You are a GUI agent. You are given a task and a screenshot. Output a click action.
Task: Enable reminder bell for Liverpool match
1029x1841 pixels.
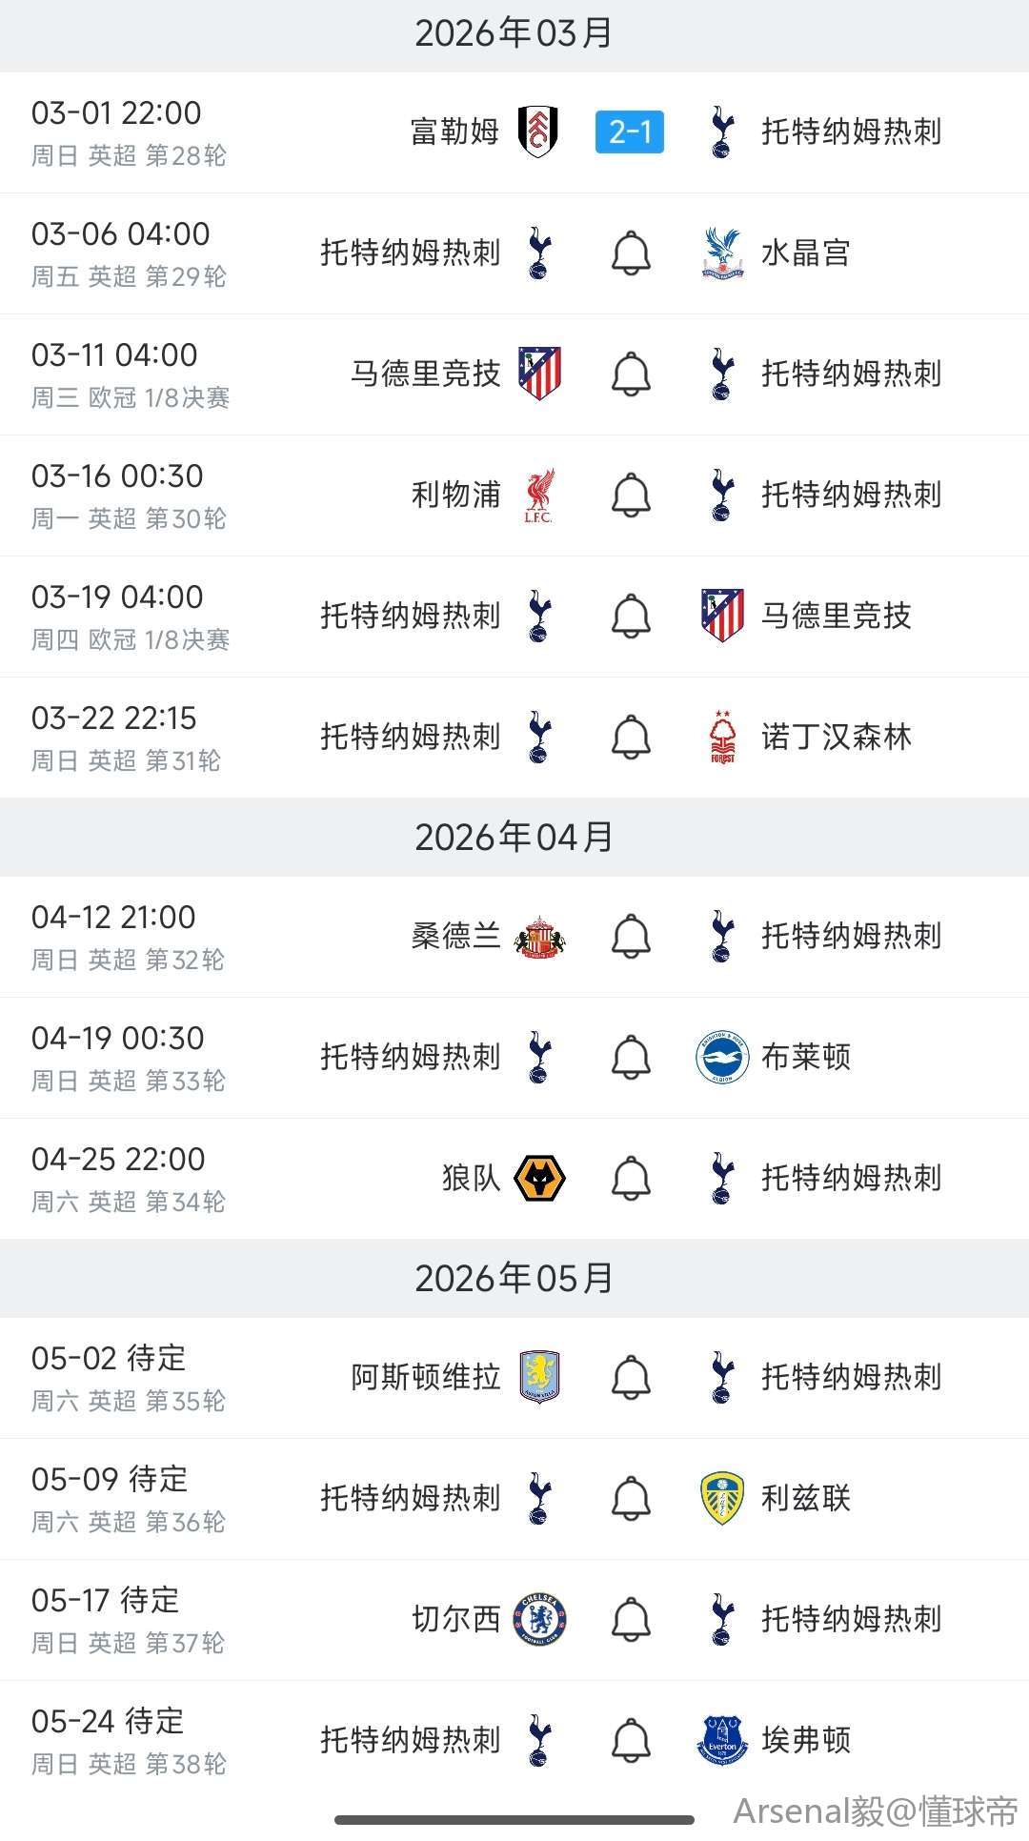pyautogui.click(x=630, y=495)
